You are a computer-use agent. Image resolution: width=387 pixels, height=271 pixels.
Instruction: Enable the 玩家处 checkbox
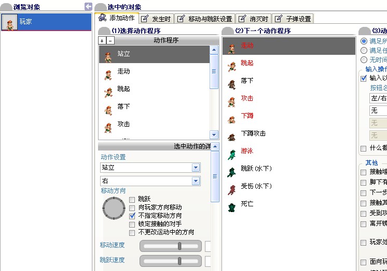tap(363, 243)
